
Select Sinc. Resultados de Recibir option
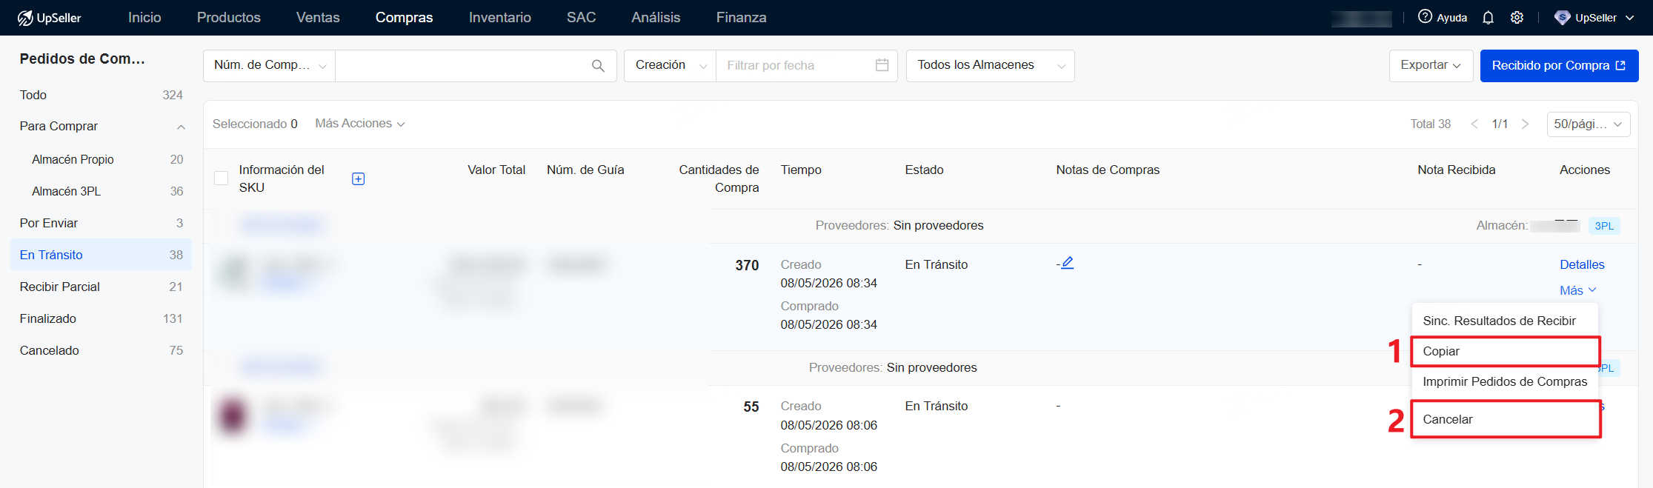click(1505, 321)
